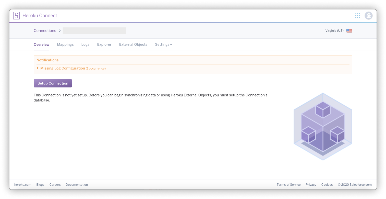The width and height of the screenshot is (386, 199).
Task: Open the Heroku Connect title link
Action: (x=40, y=16)
